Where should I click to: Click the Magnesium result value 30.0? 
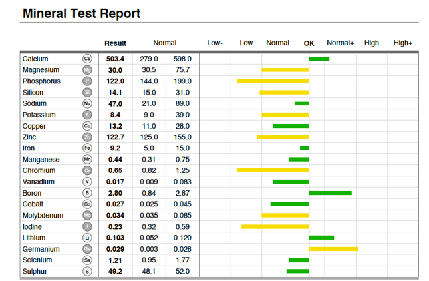(115, 70)
